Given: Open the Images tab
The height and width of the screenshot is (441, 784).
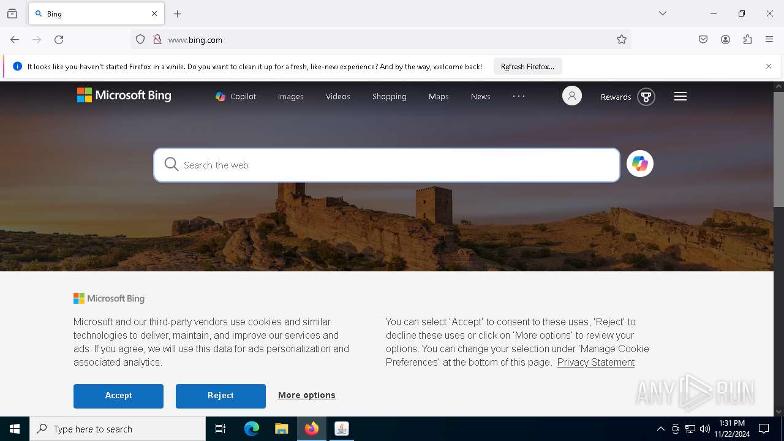Looking at the screenshot, I should [290, 96].
